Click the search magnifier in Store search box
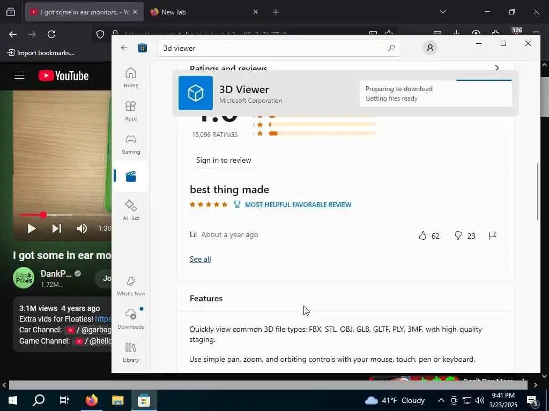The image size is (549, 411). (x=391, y=48)
